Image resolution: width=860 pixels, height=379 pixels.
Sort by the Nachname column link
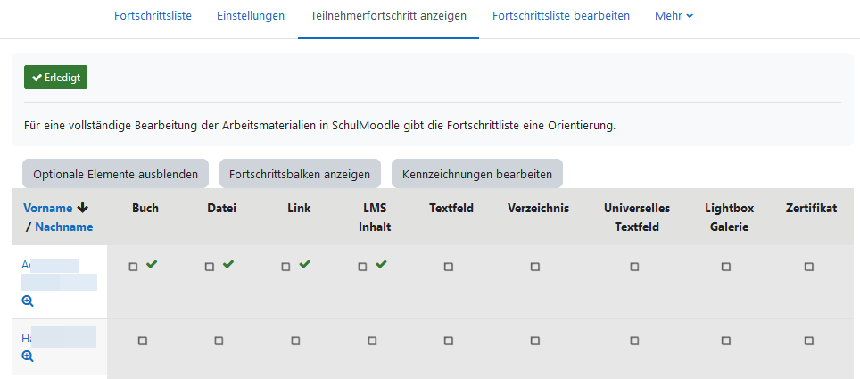click(63, 227)
